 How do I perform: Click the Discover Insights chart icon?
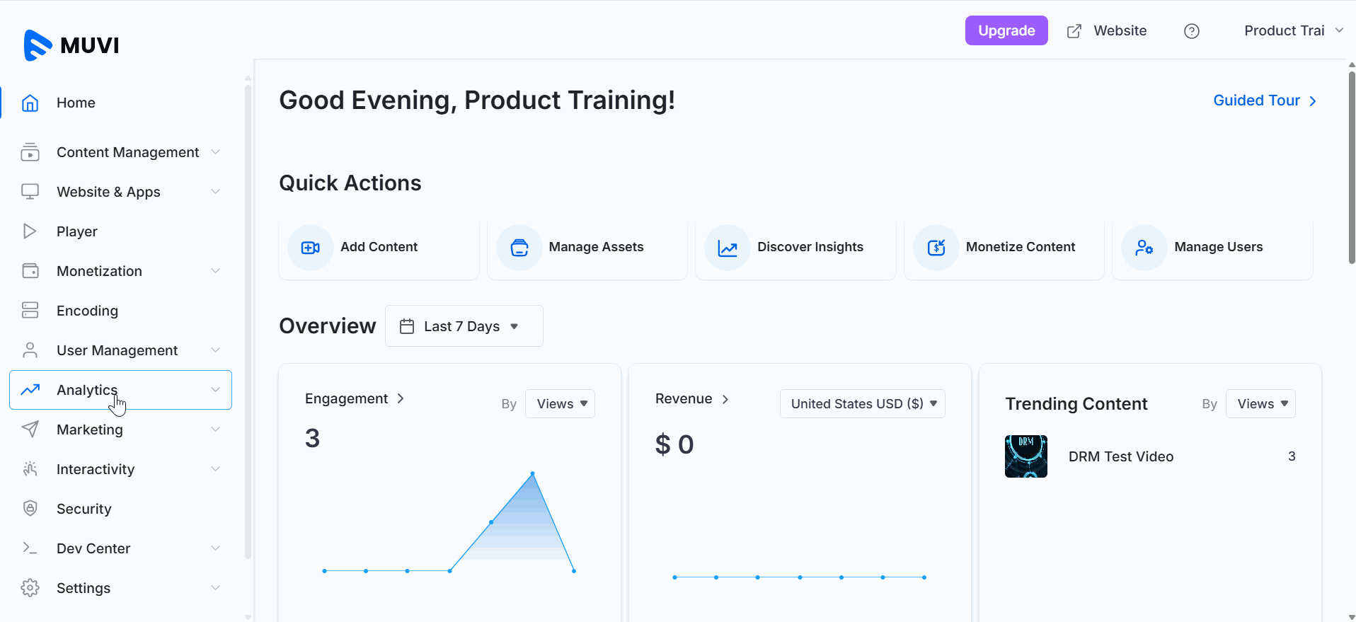coord(728,248)
